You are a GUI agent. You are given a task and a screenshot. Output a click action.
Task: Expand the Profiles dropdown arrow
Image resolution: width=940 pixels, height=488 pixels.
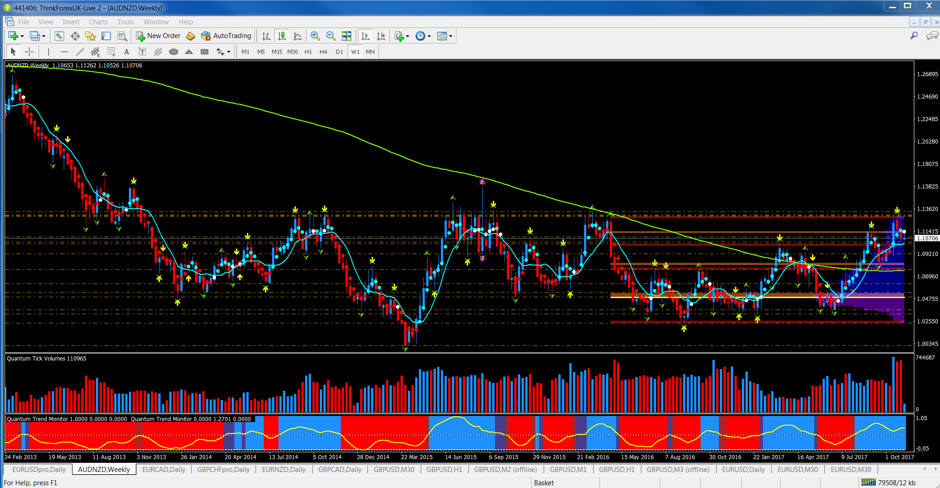pyautogui.click(x=44, y=36)
